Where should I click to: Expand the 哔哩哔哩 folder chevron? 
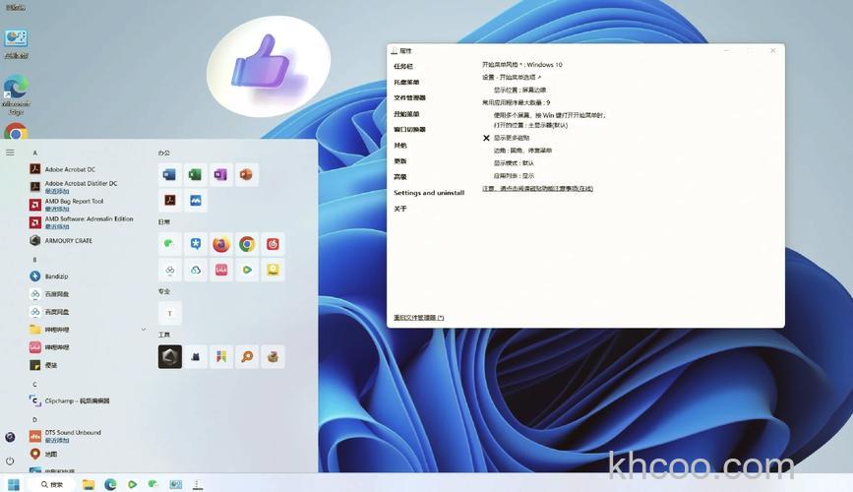(144, 330)
